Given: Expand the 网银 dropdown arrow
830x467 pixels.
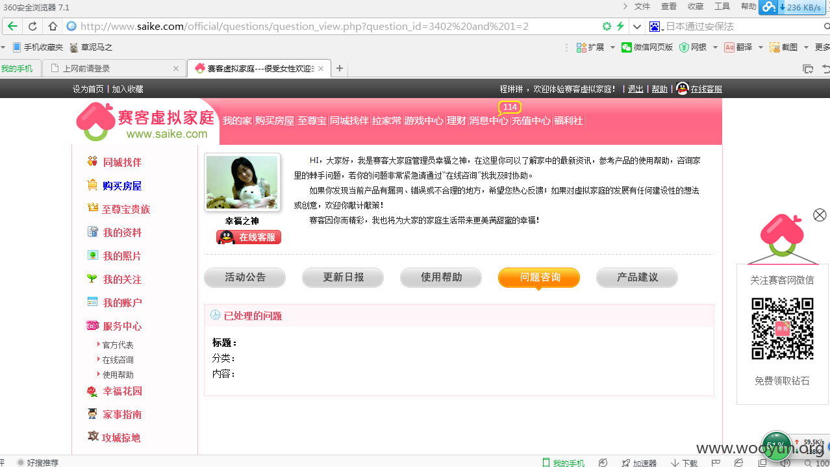Looking at the screenshot, I should (x=715, y=47).
